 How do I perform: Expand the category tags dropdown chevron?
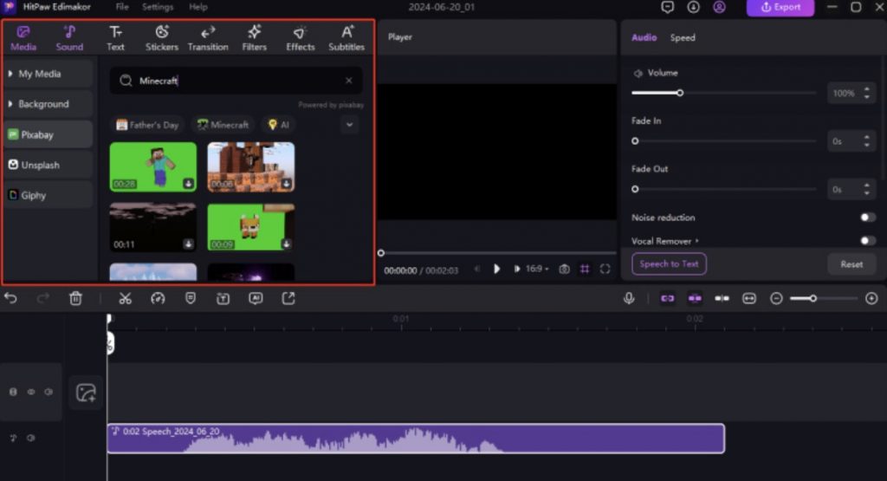tap(349, 125)
